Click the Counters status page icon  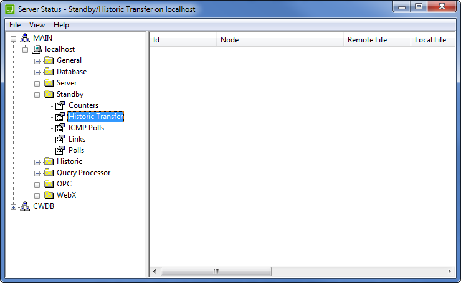point(60,105)
